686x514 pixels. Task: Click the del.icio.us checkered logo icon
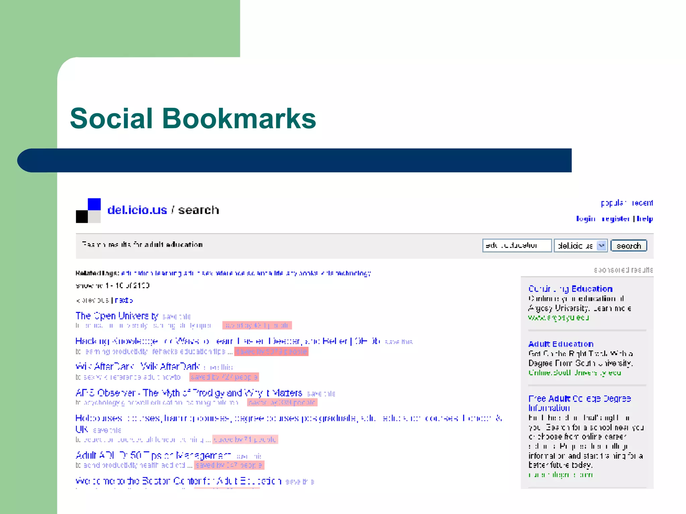click(x=88, y=210)
